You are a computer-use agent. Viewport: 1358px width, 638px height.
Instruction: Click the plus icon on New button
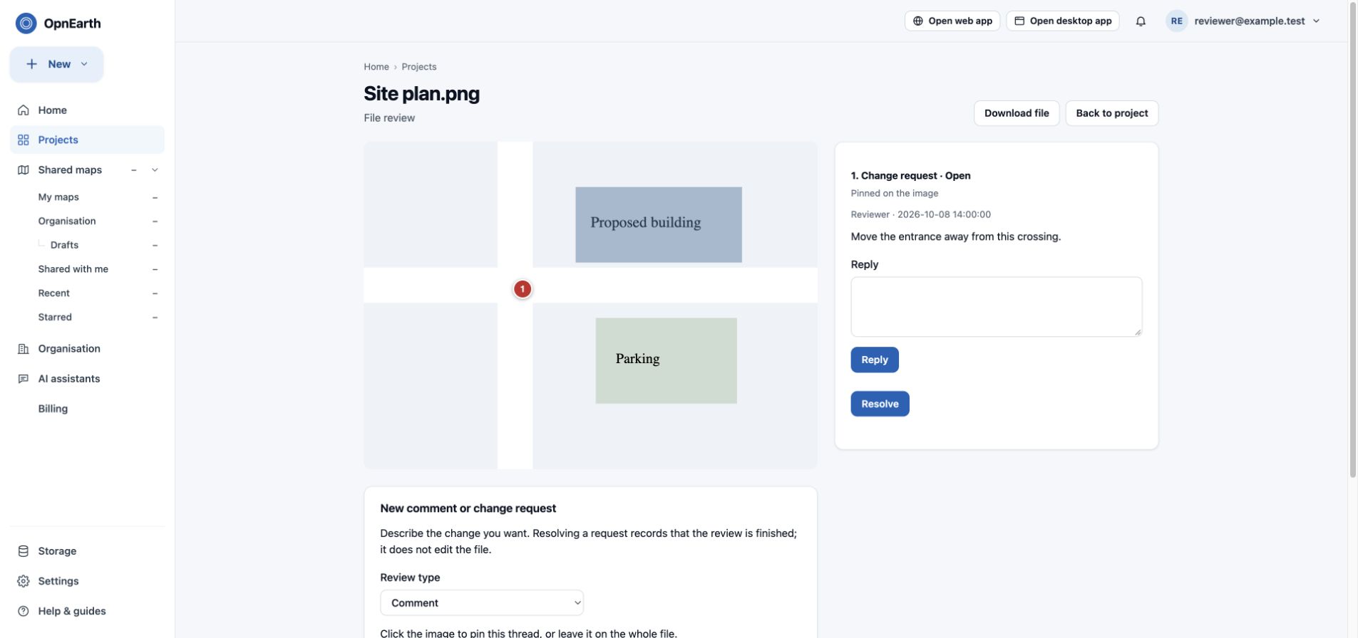[x=31, y=64]
